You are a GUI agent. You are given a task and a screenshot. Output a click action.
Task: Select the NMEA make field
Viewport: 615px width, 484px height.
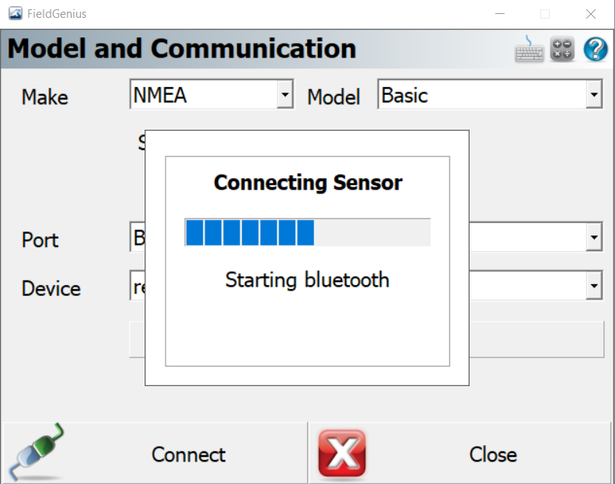211,94
